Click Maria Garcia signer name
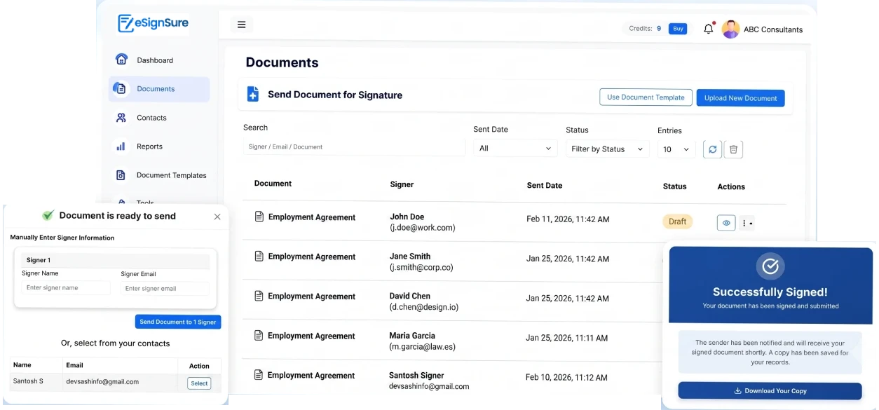The image size is (879, 410). [412, 336]
